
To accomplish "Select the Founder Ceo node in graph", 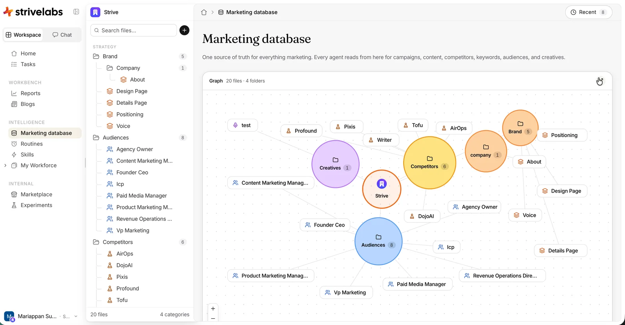I will click(x=325, y=225).
